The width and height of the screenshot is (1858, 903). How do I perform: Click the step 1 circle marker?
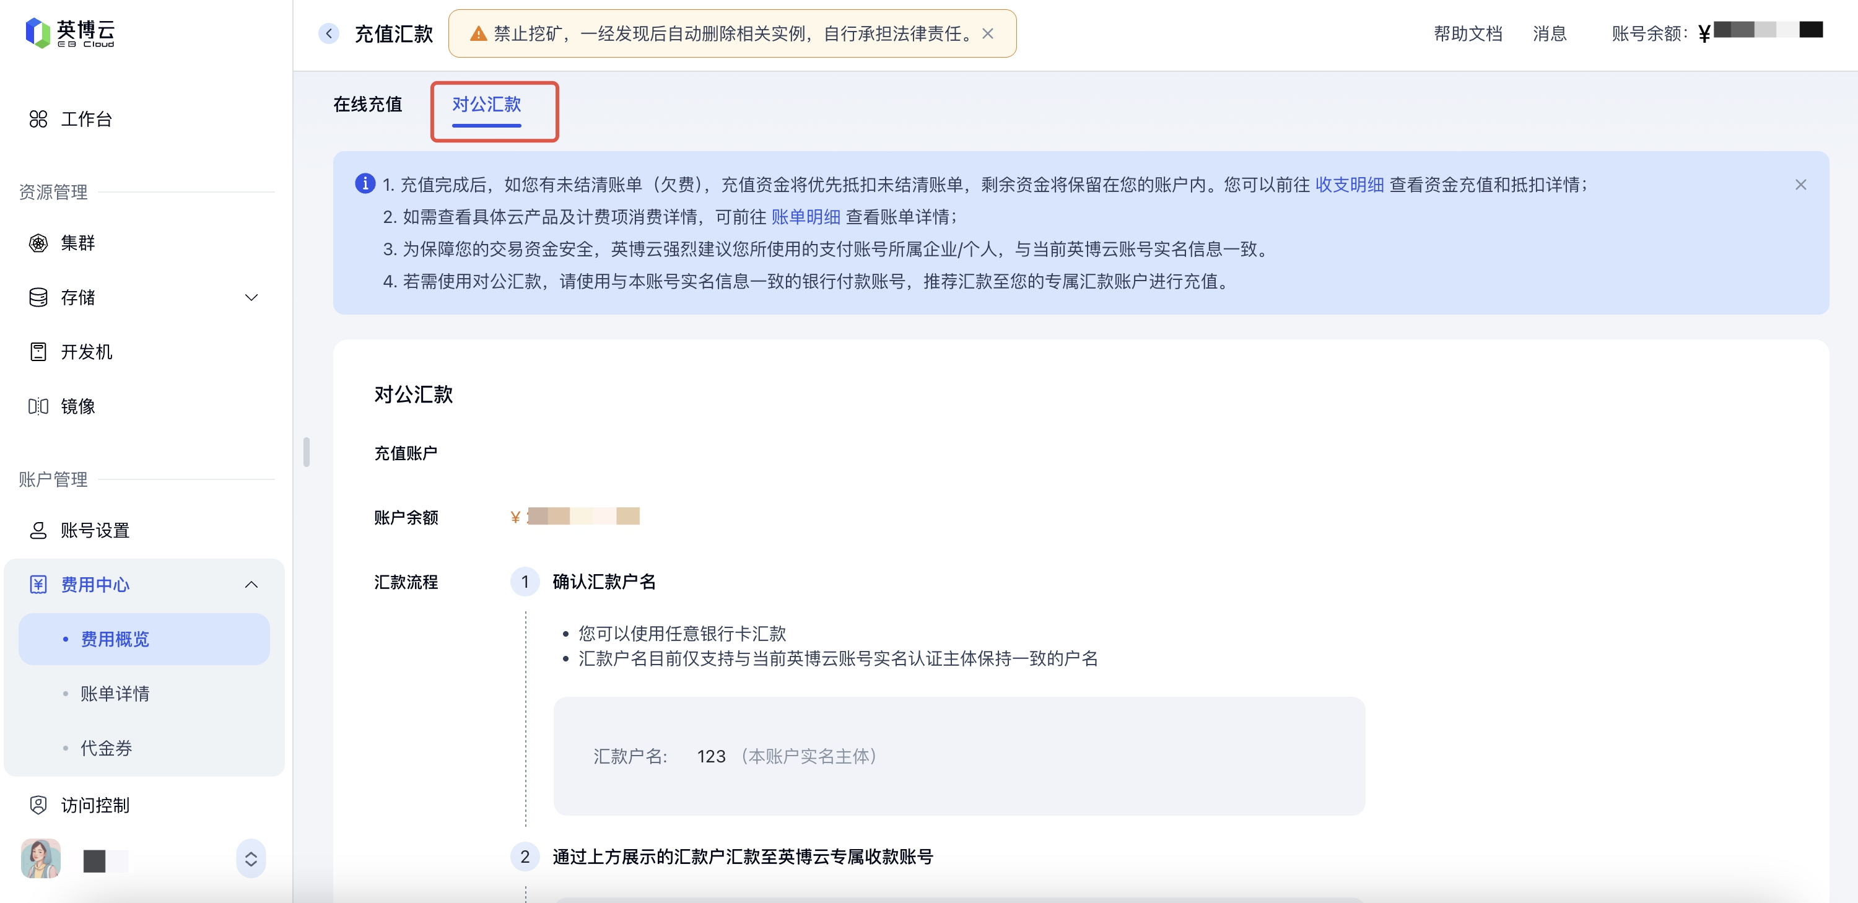525,582
